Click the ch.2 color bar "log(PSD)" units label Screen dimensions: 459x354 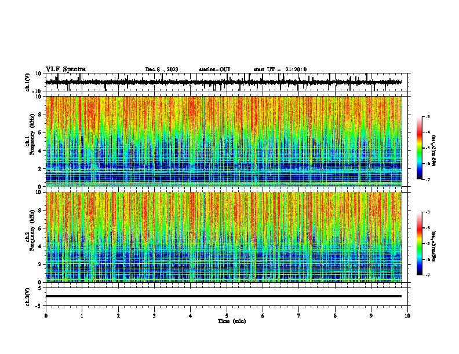pyautogui.click(x=434, y=246)
